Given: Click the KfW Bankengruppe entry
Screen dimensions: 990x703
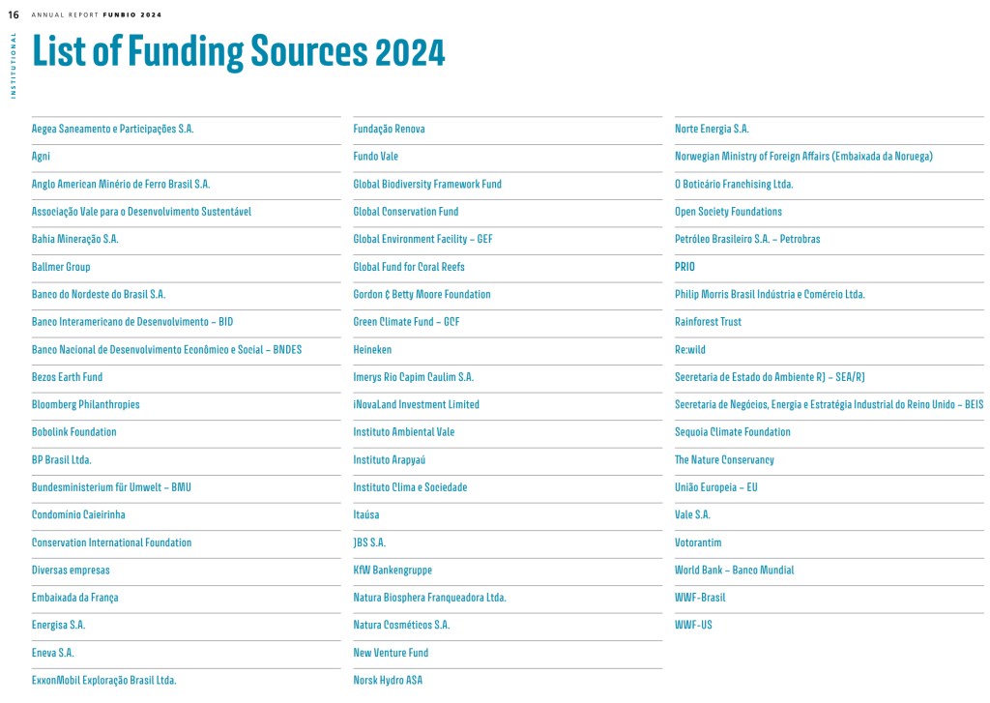Looking at the screenshot, I should [393, 571].
